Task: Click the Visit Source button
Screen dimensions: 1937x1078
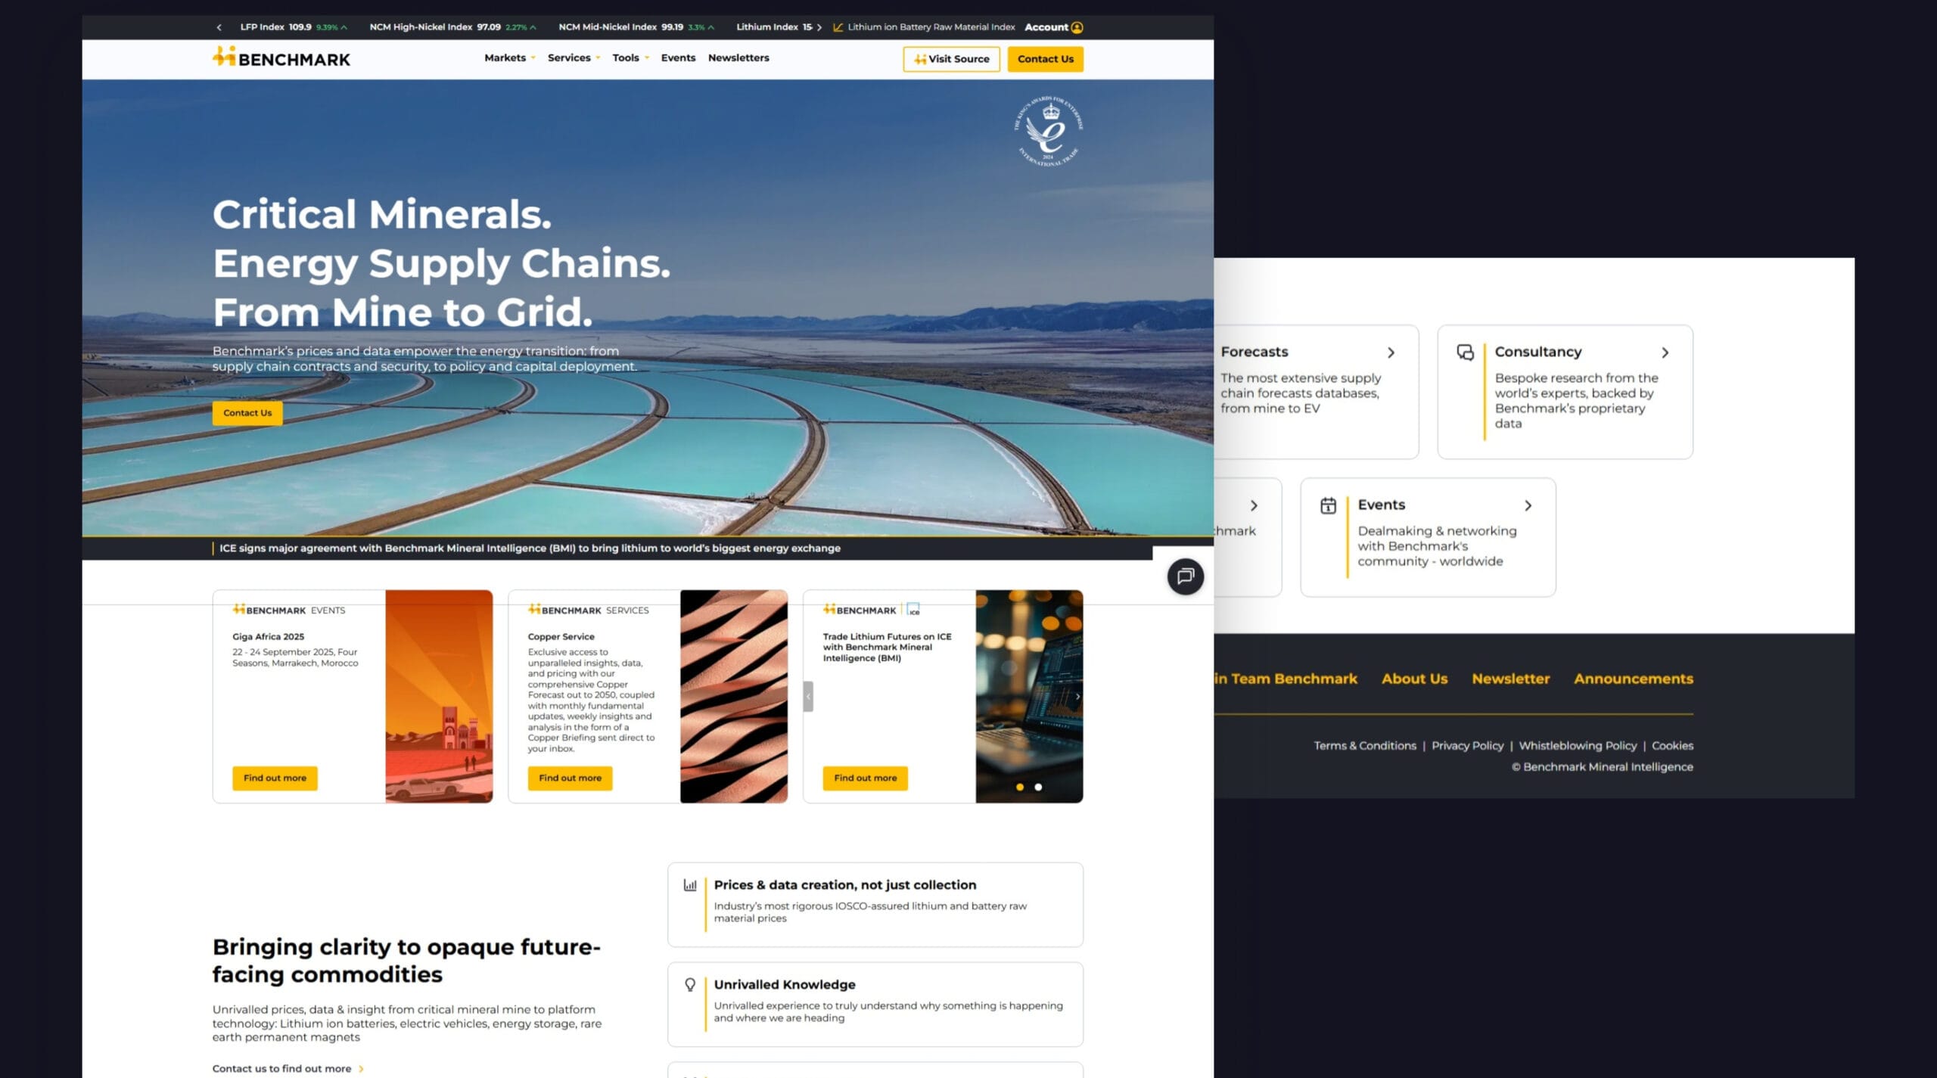Action: pos(951,59)
